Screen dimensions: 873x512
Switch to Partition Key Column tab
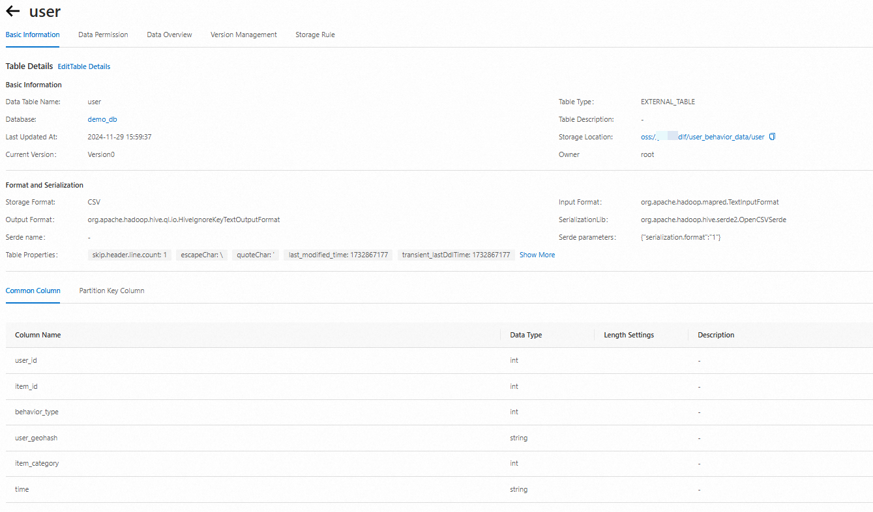112,291
